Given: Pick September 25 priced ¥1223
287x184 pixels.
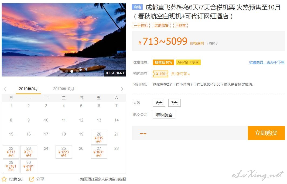Looking at the screenshot, I should tap(64, 152).
